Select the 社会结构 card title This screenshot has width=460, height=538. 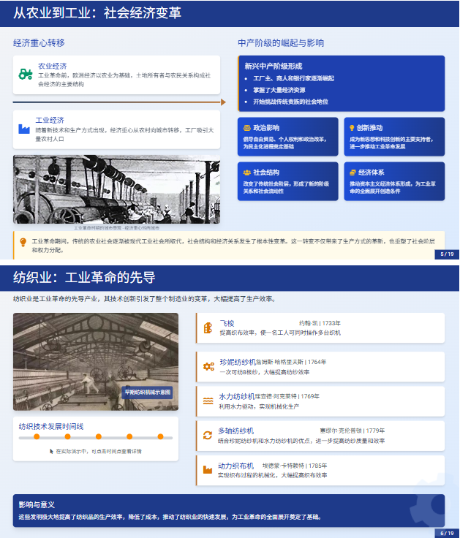pos(266,173)
